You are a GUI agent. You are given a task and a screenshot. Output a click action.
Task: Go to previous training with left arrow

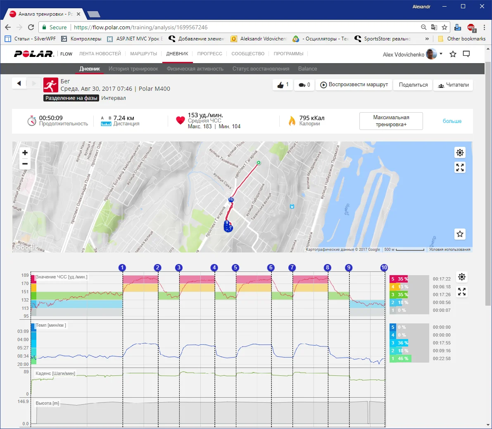[x=19, y=83]
